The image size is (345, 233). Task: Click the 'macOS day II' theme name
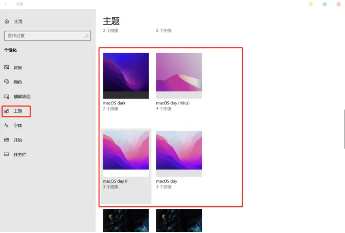click(x=115, y=181)
